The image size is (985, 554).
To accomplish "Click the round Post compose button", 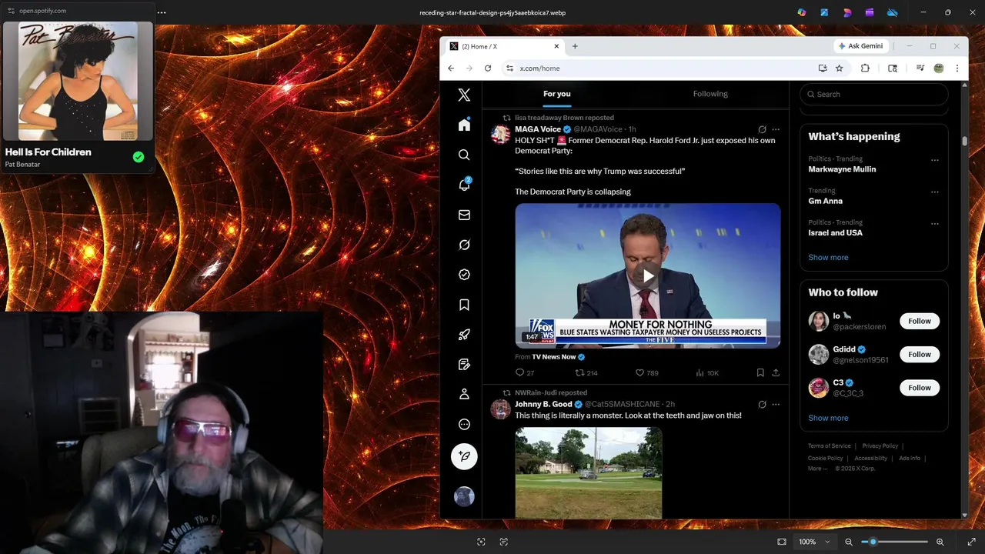I will tap(464, 456).
